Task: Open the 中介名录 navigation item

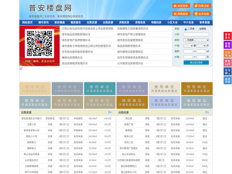Action: (x=188, y=23)
